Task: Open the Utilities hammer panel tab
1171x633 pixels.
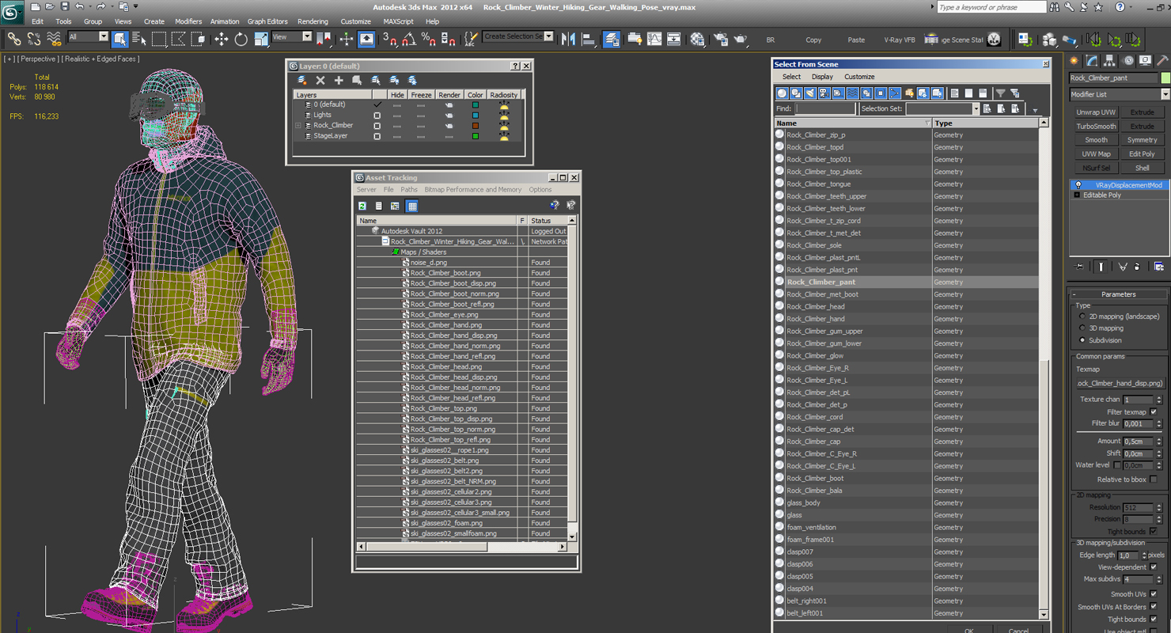Action: click(x=1162, y=60)
